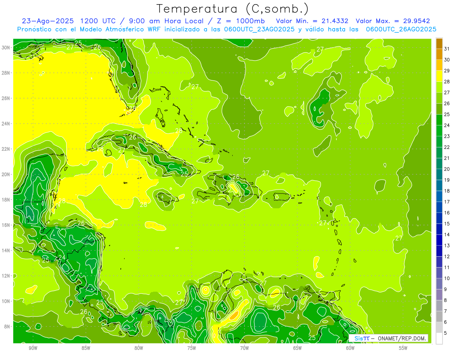Click the '10' colorbar scale label

[447, 278]
